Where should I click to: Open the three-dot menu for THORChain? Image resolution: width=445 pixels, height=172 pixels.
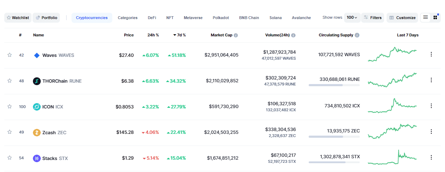point(431,80)
